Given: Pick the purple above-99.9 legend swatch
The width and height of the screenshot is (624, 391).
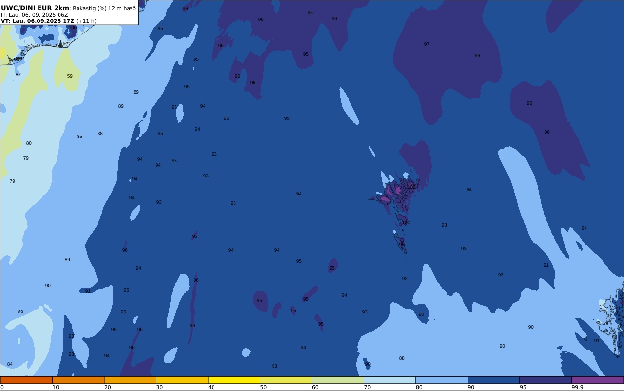Looking at the screenshot, I should tap(597, 380).
